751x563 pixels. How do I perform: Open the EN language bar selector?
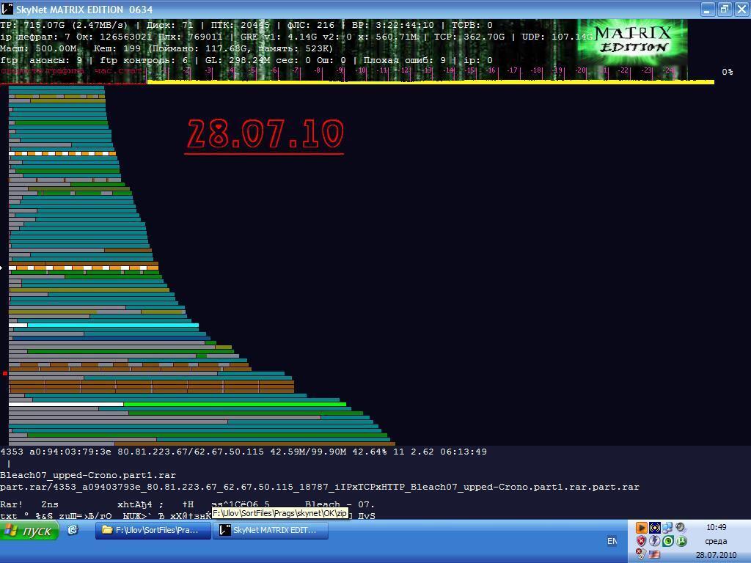click(612, 541)
